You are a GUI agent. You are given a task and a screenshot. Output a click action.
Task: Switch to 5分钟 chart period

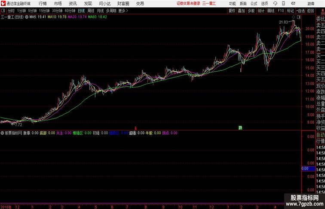32,11
